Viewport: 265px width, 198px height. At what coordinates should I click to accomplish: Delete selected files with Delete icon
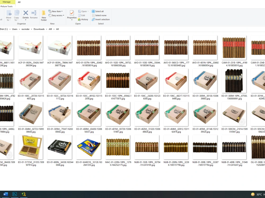point(26,13)
